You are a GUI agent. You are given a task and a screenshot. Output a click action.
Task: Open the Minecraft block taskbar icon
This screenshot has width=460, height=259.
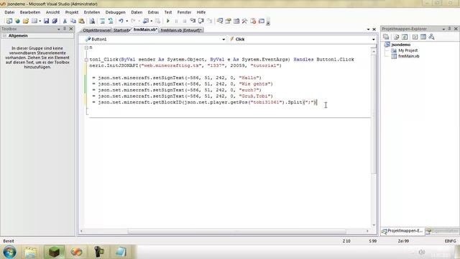(54, 252)
